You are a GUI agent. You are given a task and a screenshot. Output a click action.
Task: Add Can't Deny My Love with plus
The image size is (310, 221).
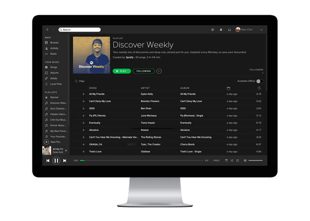pos(83,101)
